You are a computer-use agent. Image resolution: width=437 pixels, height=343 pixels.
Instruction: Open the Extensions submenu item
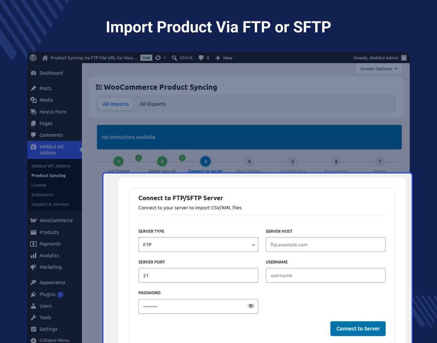42,194
